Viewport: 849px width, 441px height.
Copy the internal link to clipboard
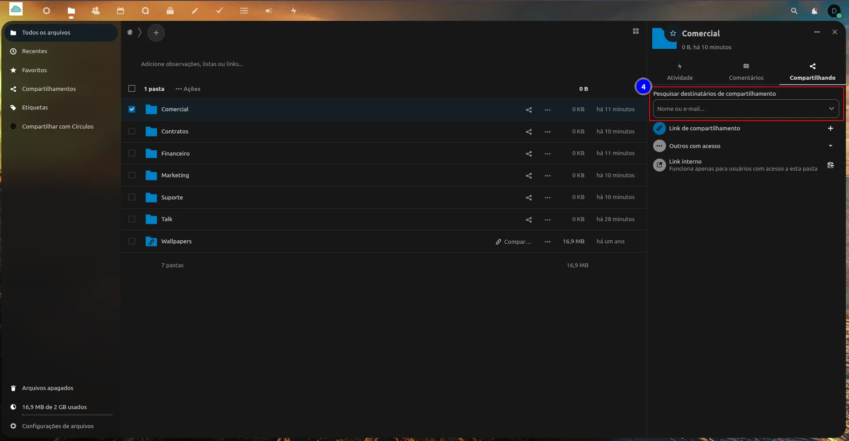[831, 165]
